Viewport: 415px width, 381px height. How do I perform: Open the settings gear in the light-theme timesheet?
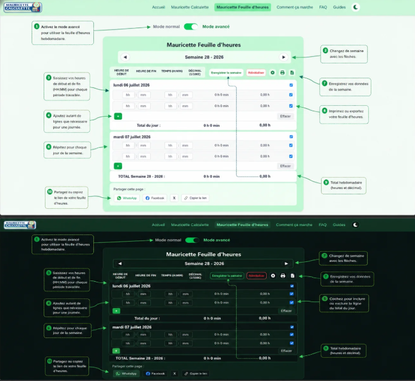pos(272,72)
